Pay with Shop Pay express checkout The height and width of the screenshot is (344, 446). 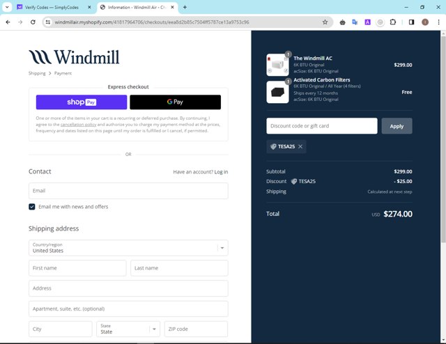[x=82, y=102]
